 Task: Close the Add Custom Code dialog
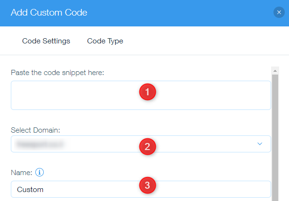pos(279,13)
